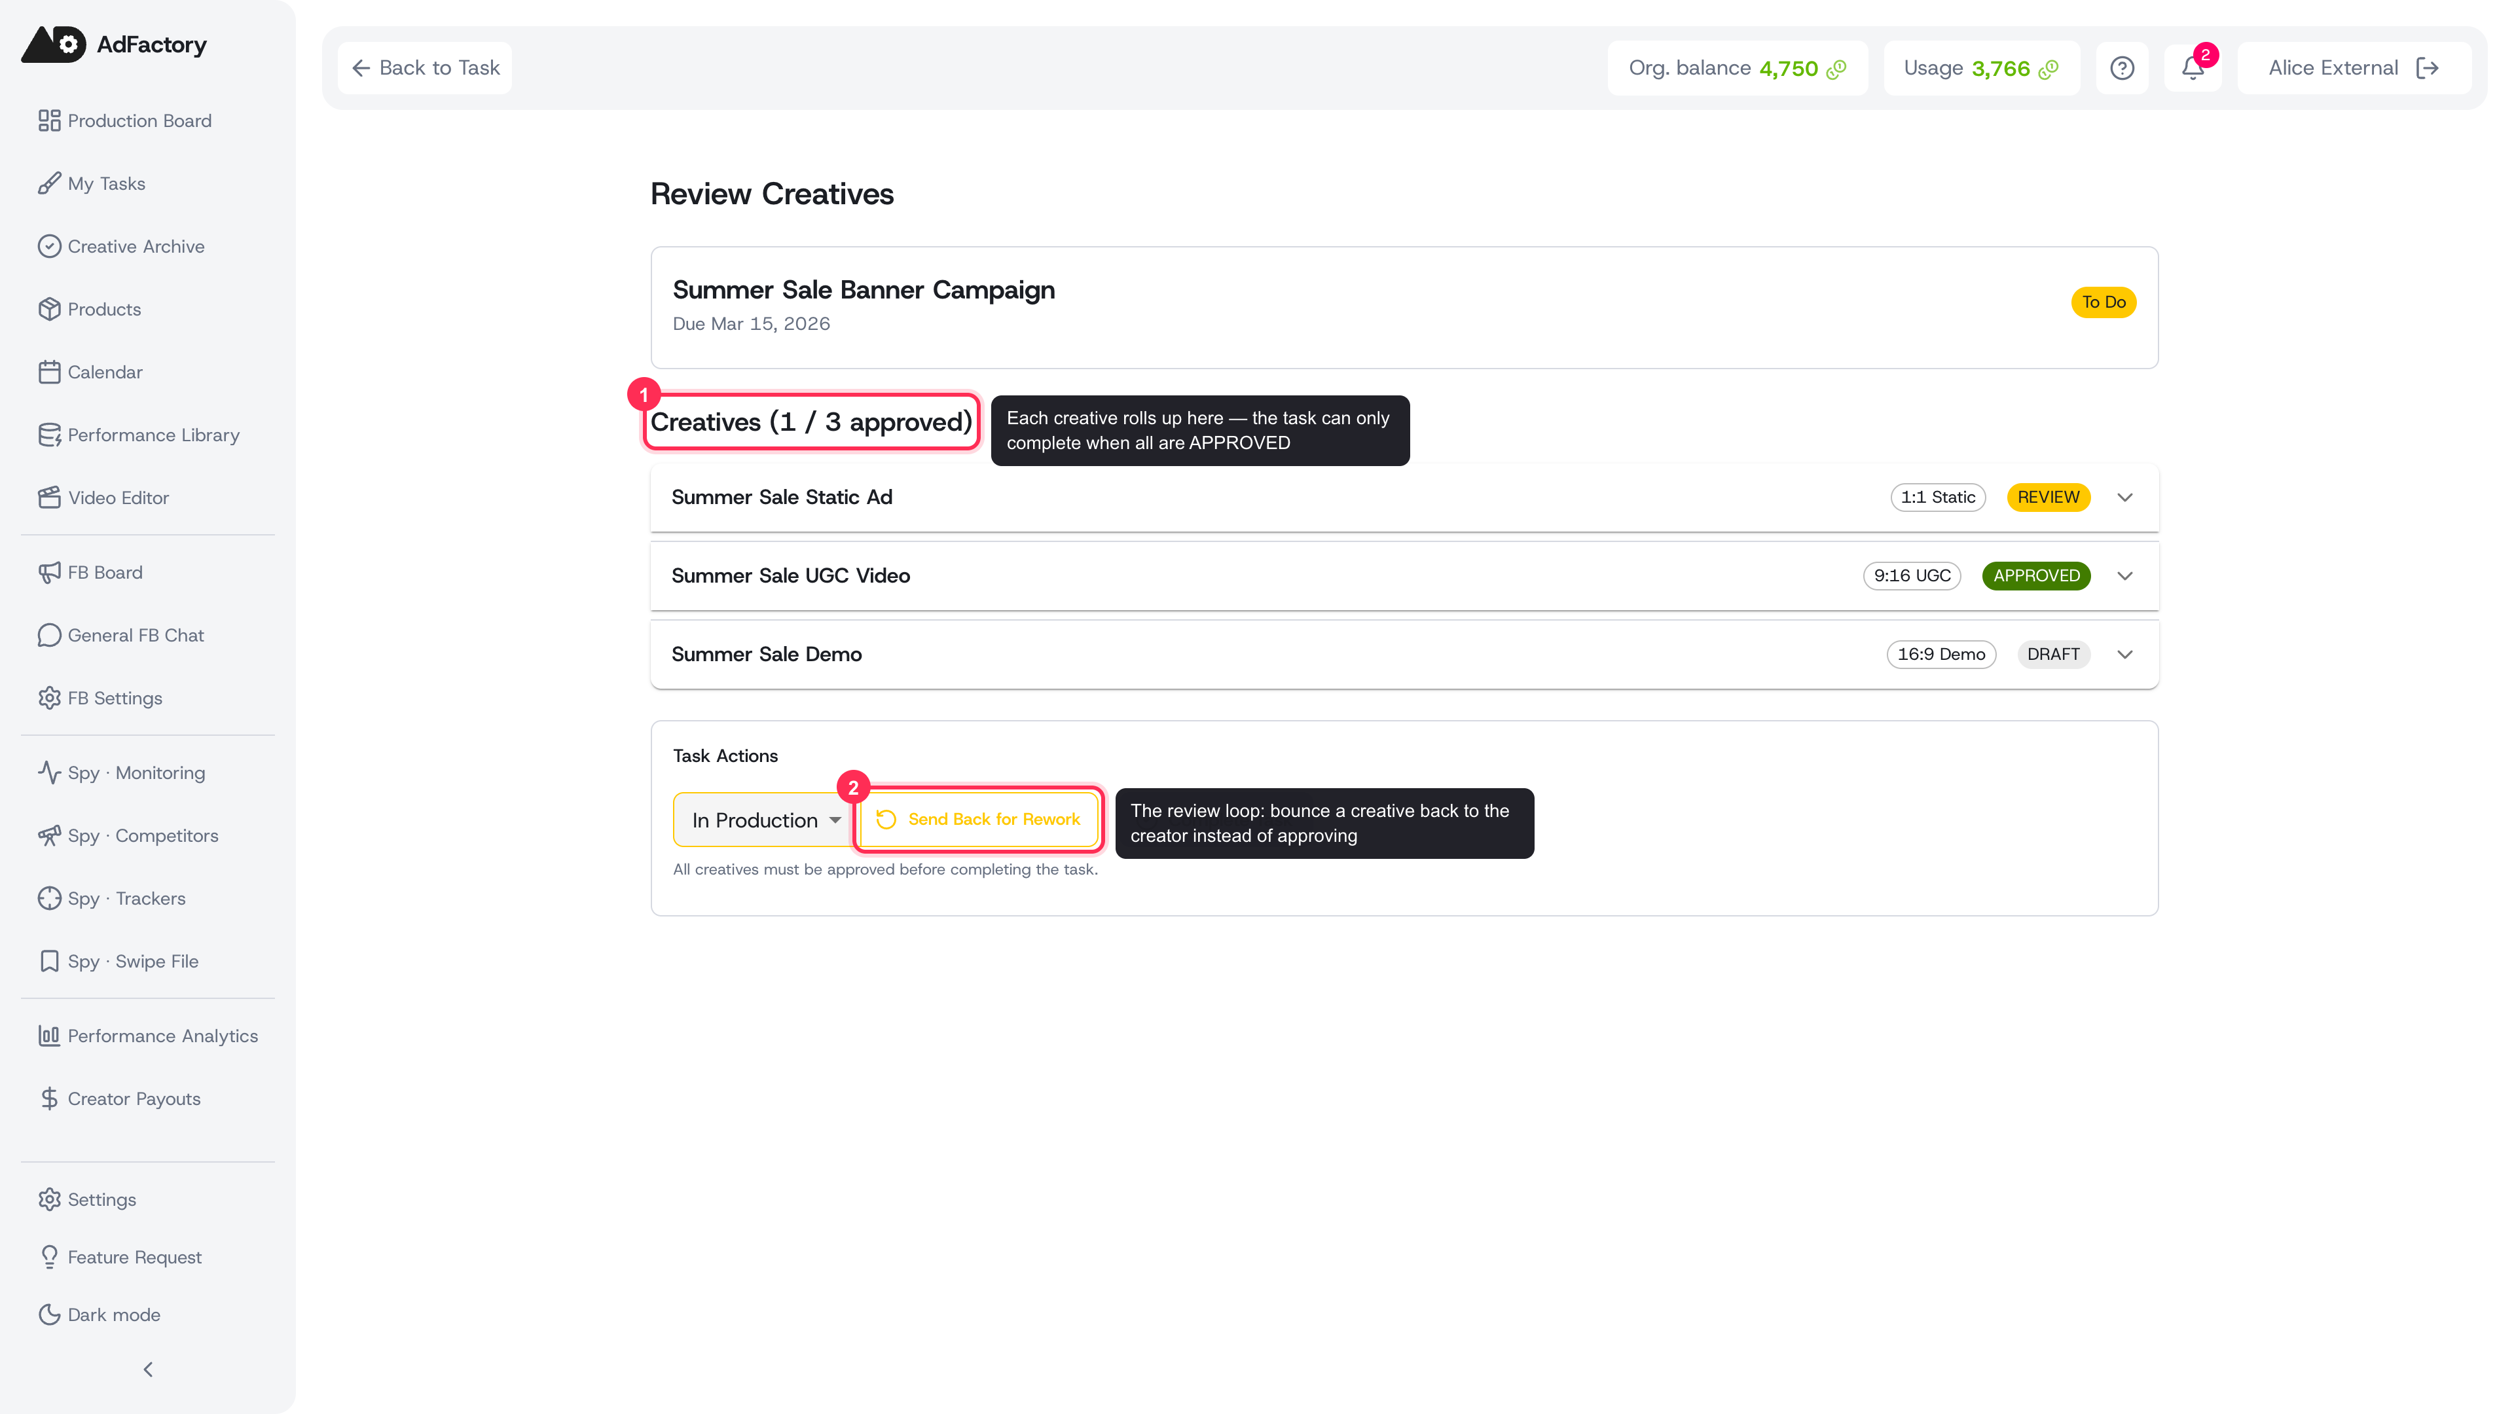This screenshot has height=1414, width=2514.
Task: Click the Usage 3,766 value
Action: tap(2001, 68)
